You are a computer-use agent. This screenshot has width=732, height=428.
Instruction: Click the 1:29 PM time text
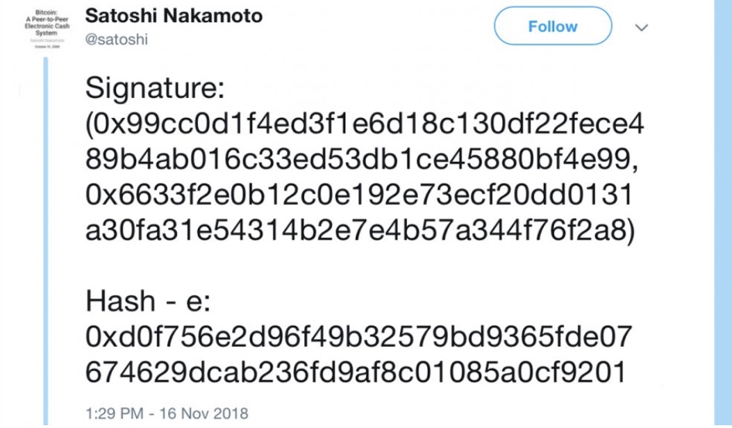coord(115,413)
